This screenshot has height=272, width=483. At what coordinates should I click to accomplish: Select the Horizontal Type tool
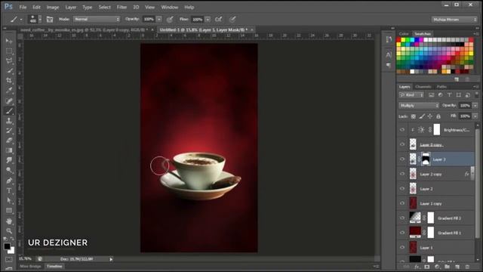click(9, 190)
